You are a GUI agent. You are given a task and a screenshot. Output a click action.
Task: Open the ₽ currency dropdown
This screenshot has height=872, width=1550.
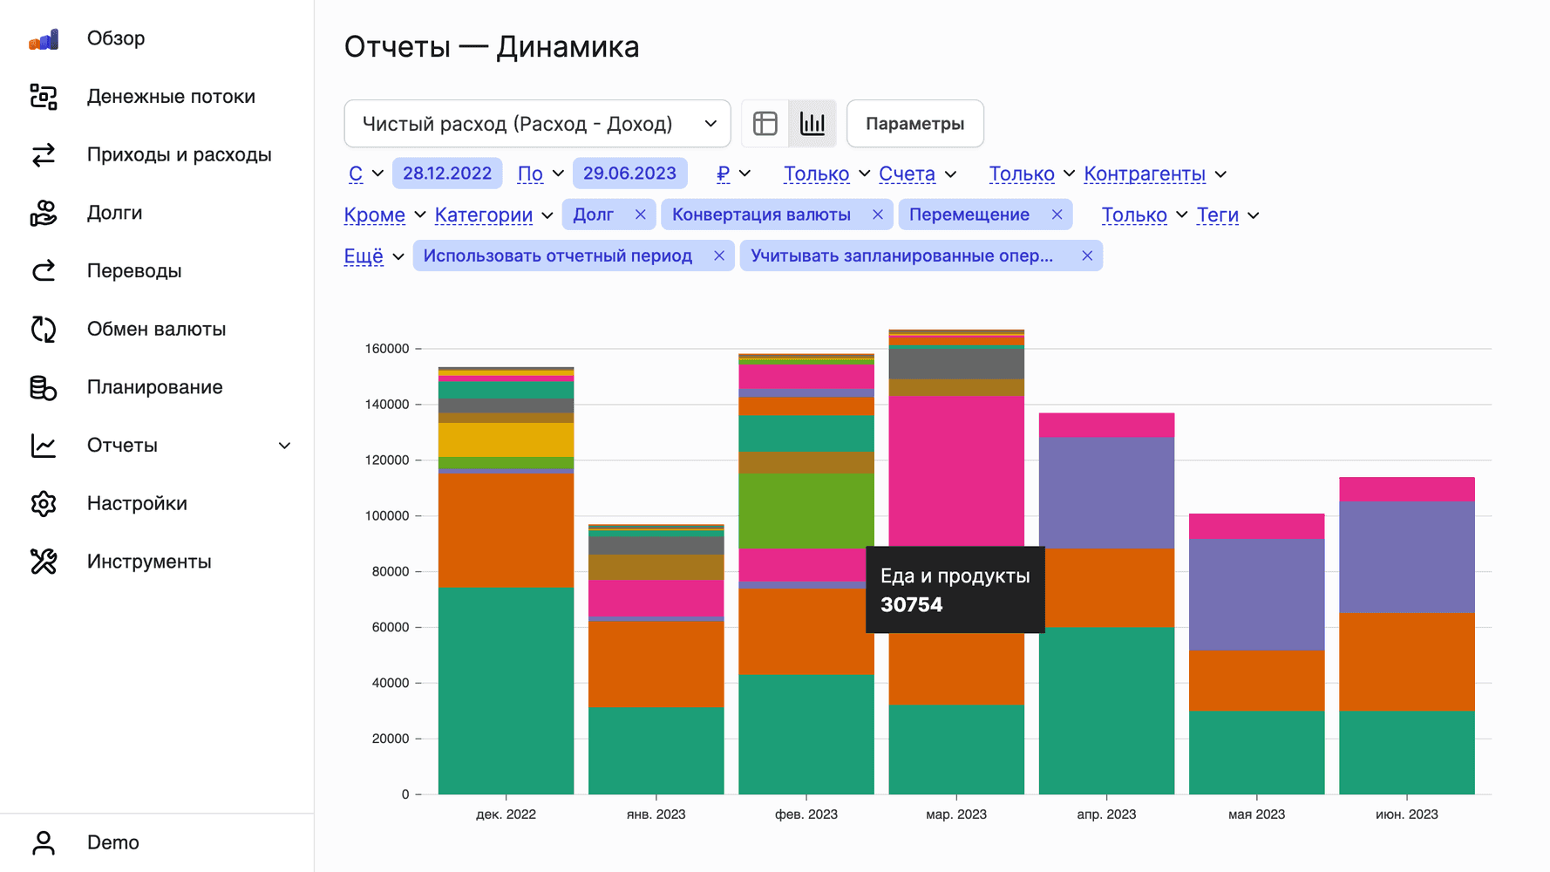coord(733,174)
